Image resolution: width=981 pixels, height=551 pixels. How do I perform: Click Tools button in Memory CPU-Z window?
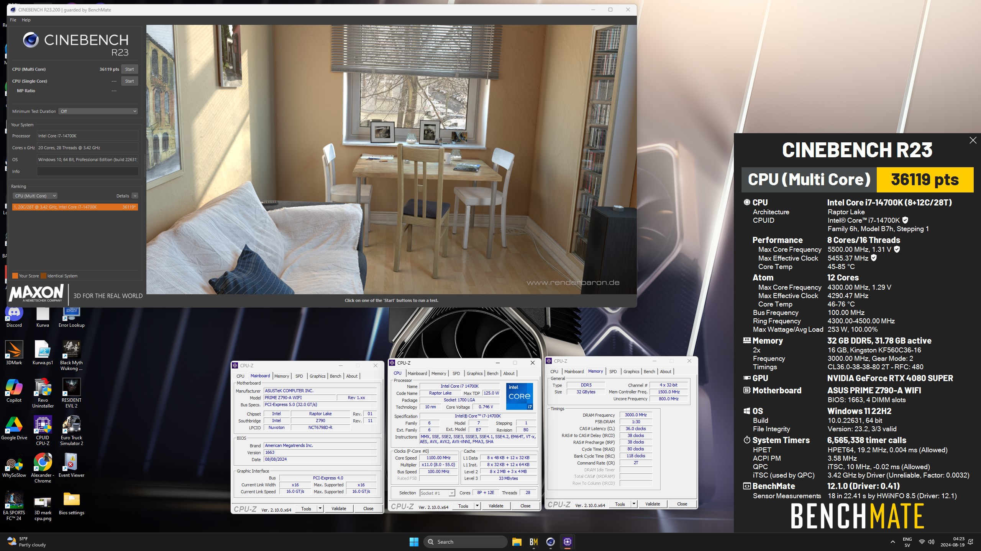click(x=620, y=504)
